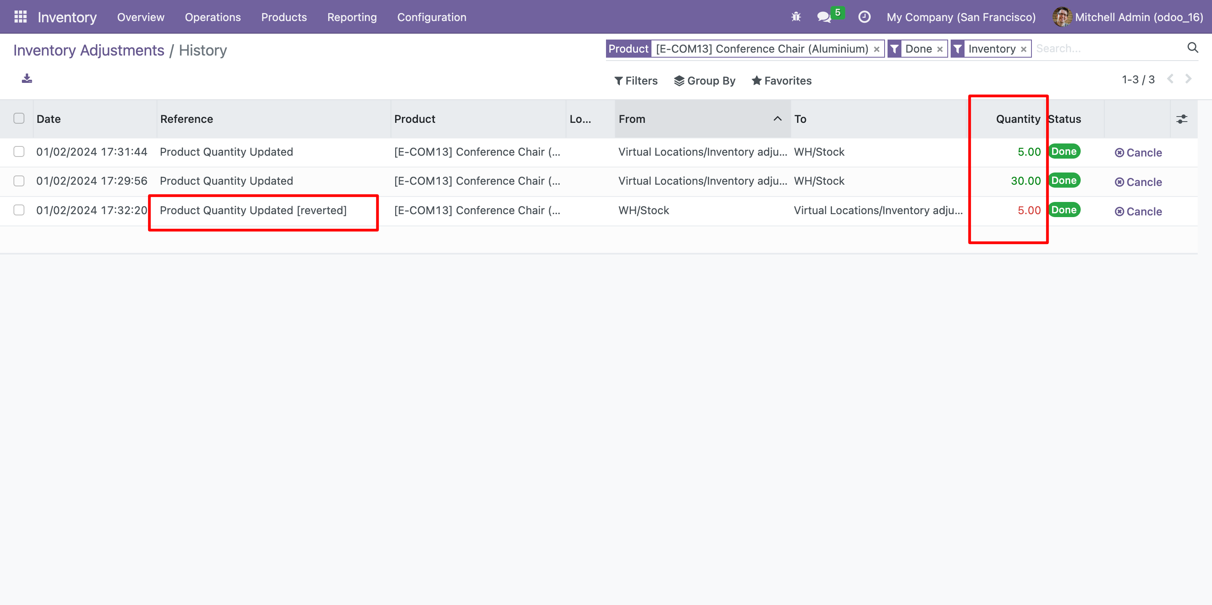Open optional columns settings icon
This screenshot has height=605, width=1212.
(x=1181, y=119)
